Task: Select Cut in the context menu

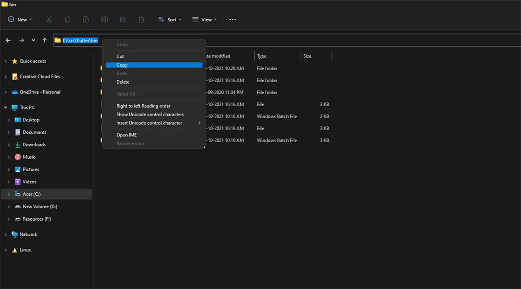Action: (120, 56)
